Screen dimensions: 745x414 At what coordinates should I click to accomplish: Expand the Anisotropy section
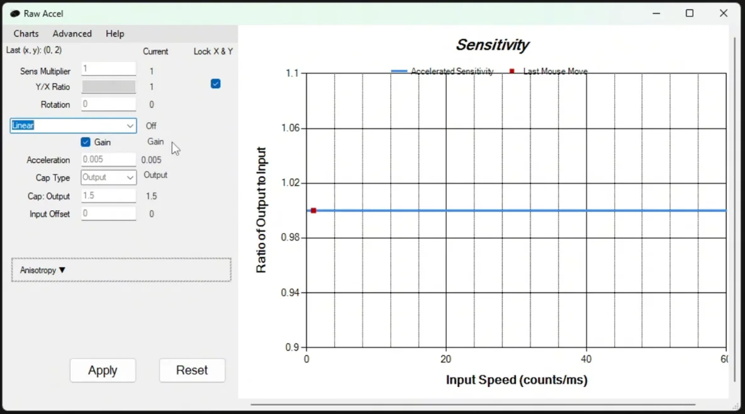click(42, 270)
